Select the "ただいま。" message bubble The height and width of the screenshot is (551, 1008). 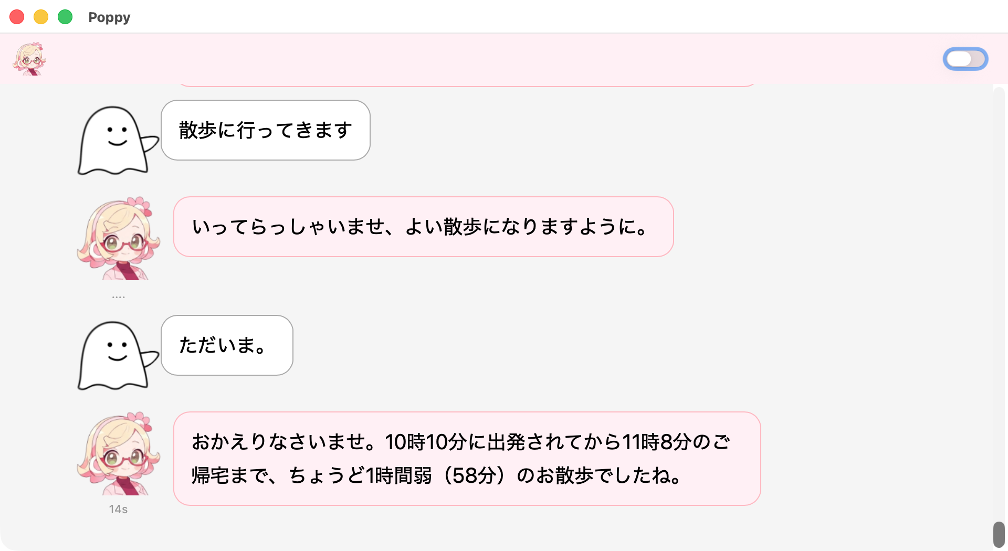point(227,345)
